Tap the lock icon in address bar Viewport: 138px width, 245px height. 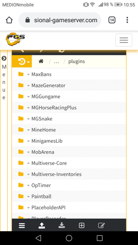pos(27,20)
